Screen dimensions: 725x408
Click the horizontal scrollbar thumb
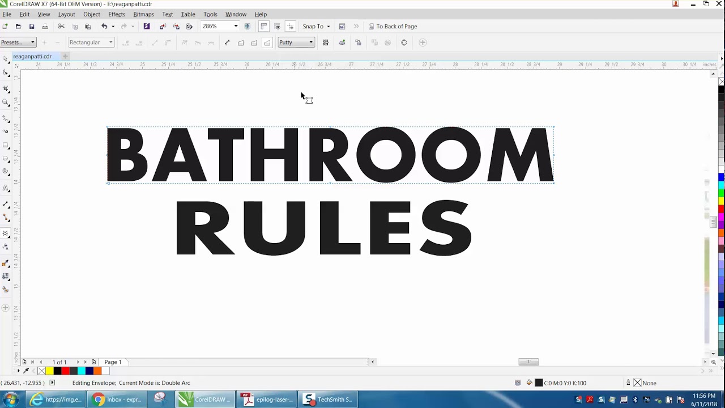pos(528,362)
